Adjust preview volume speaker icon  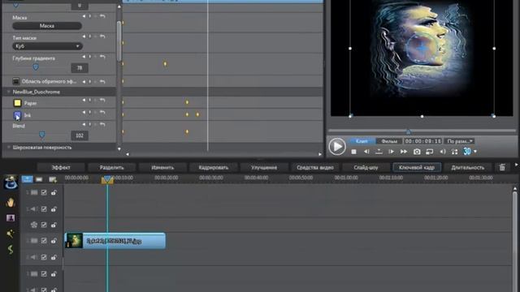(x=443, y=152)
